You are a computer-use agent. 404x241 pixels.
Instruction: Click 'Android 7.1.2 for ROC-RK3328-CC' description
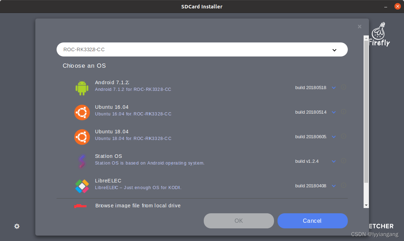click(133, 89)
